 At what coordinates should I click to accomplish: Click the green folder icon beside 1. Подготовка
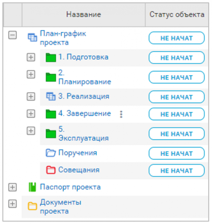pos(51,57)
